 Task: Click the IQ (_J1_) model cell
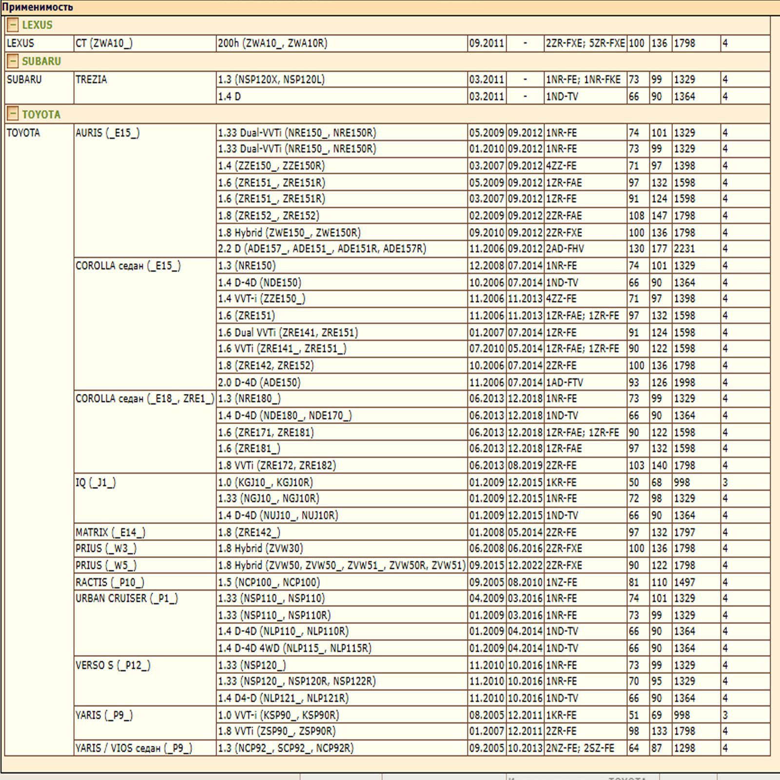(x=96, y=483)
